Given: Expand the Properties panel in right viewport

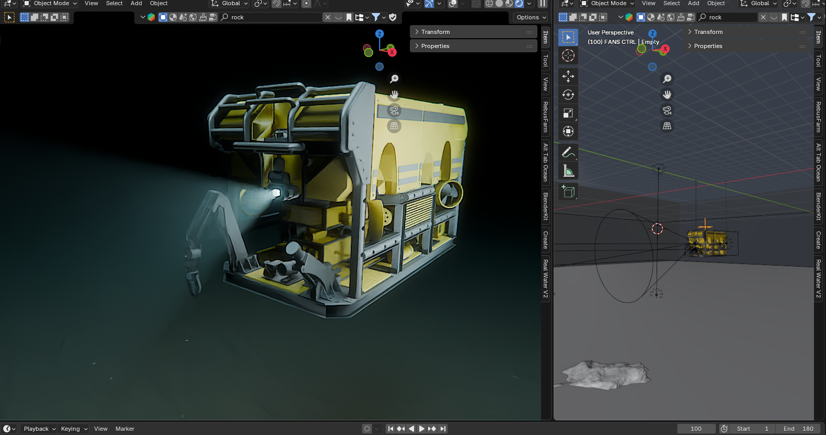Looking at the screenshot, I should pyautogui.click(x=708, y=46).
